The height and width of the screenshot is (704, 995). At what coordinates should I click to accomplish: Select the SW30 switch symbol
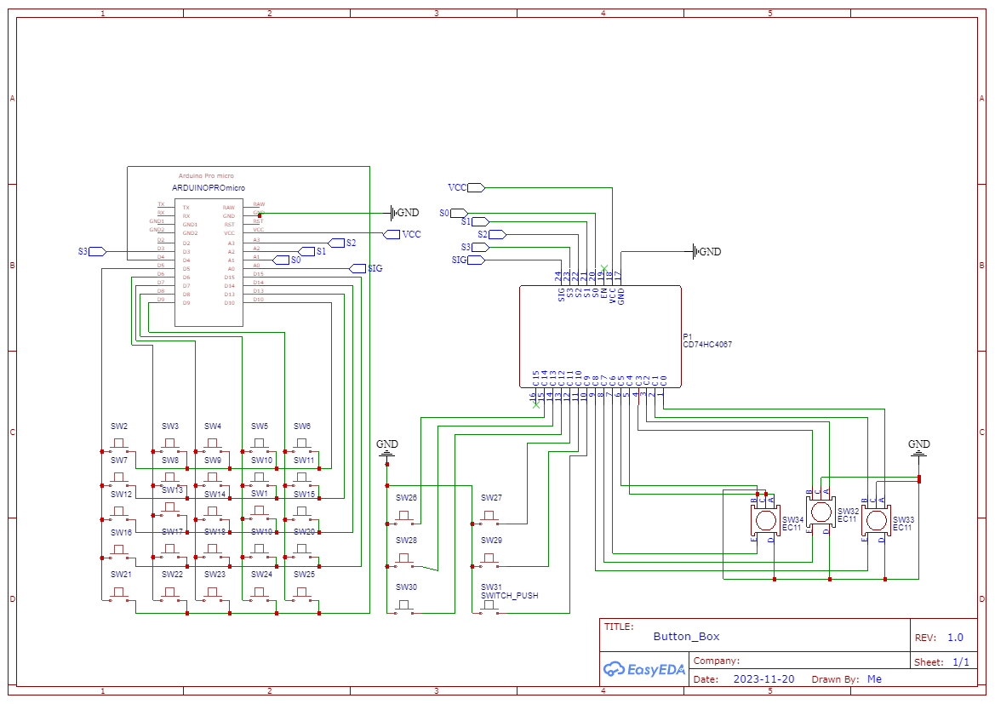point(404,607)
